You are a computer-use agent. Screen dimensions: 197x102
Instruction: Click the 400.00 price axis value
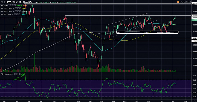[194, 11]
